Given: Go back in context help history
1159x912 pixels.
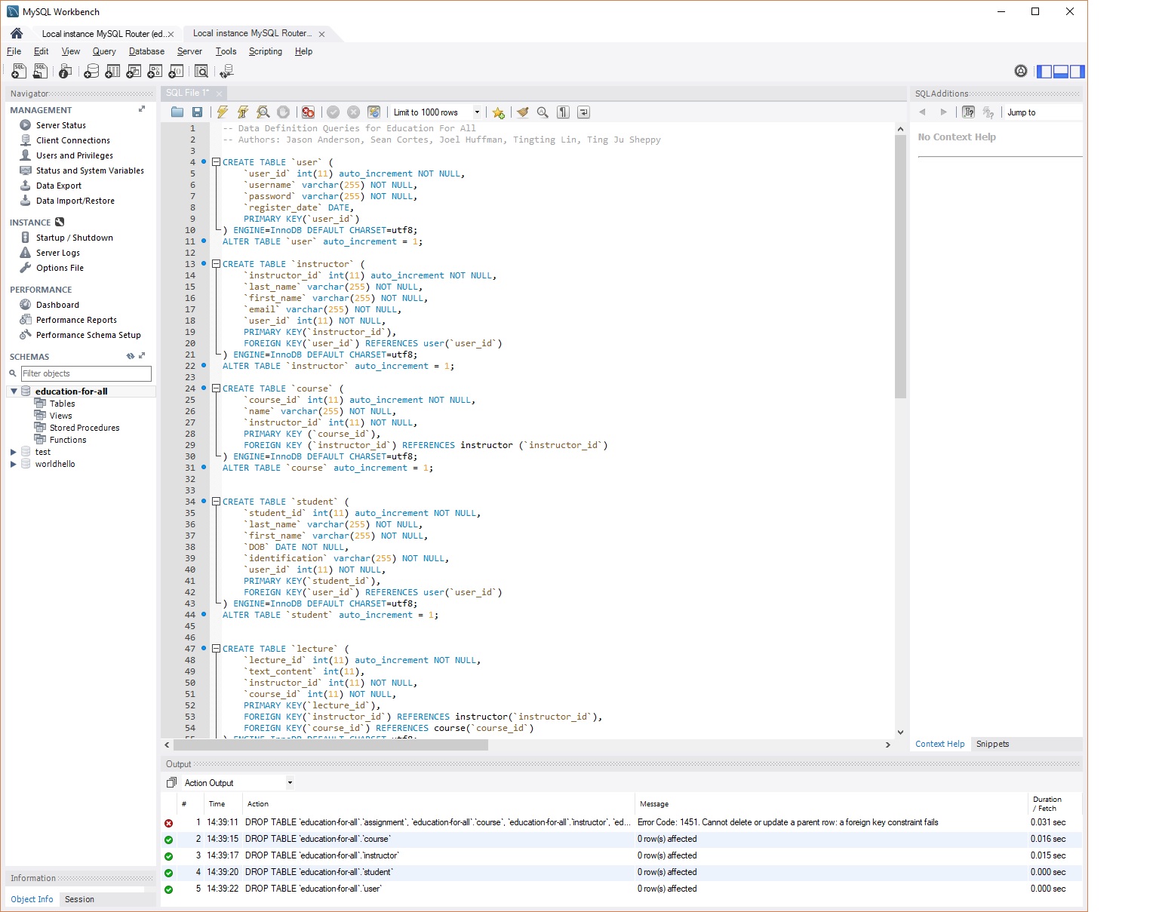Looking at the screenshot, I should click(922, 112).
